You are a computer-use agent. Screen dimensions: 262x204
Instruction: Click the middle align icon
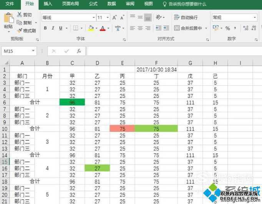point(140,17)
